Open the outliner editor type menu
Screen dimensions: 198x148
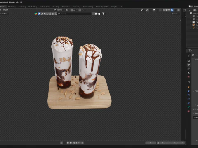click(x=190, y=10)
